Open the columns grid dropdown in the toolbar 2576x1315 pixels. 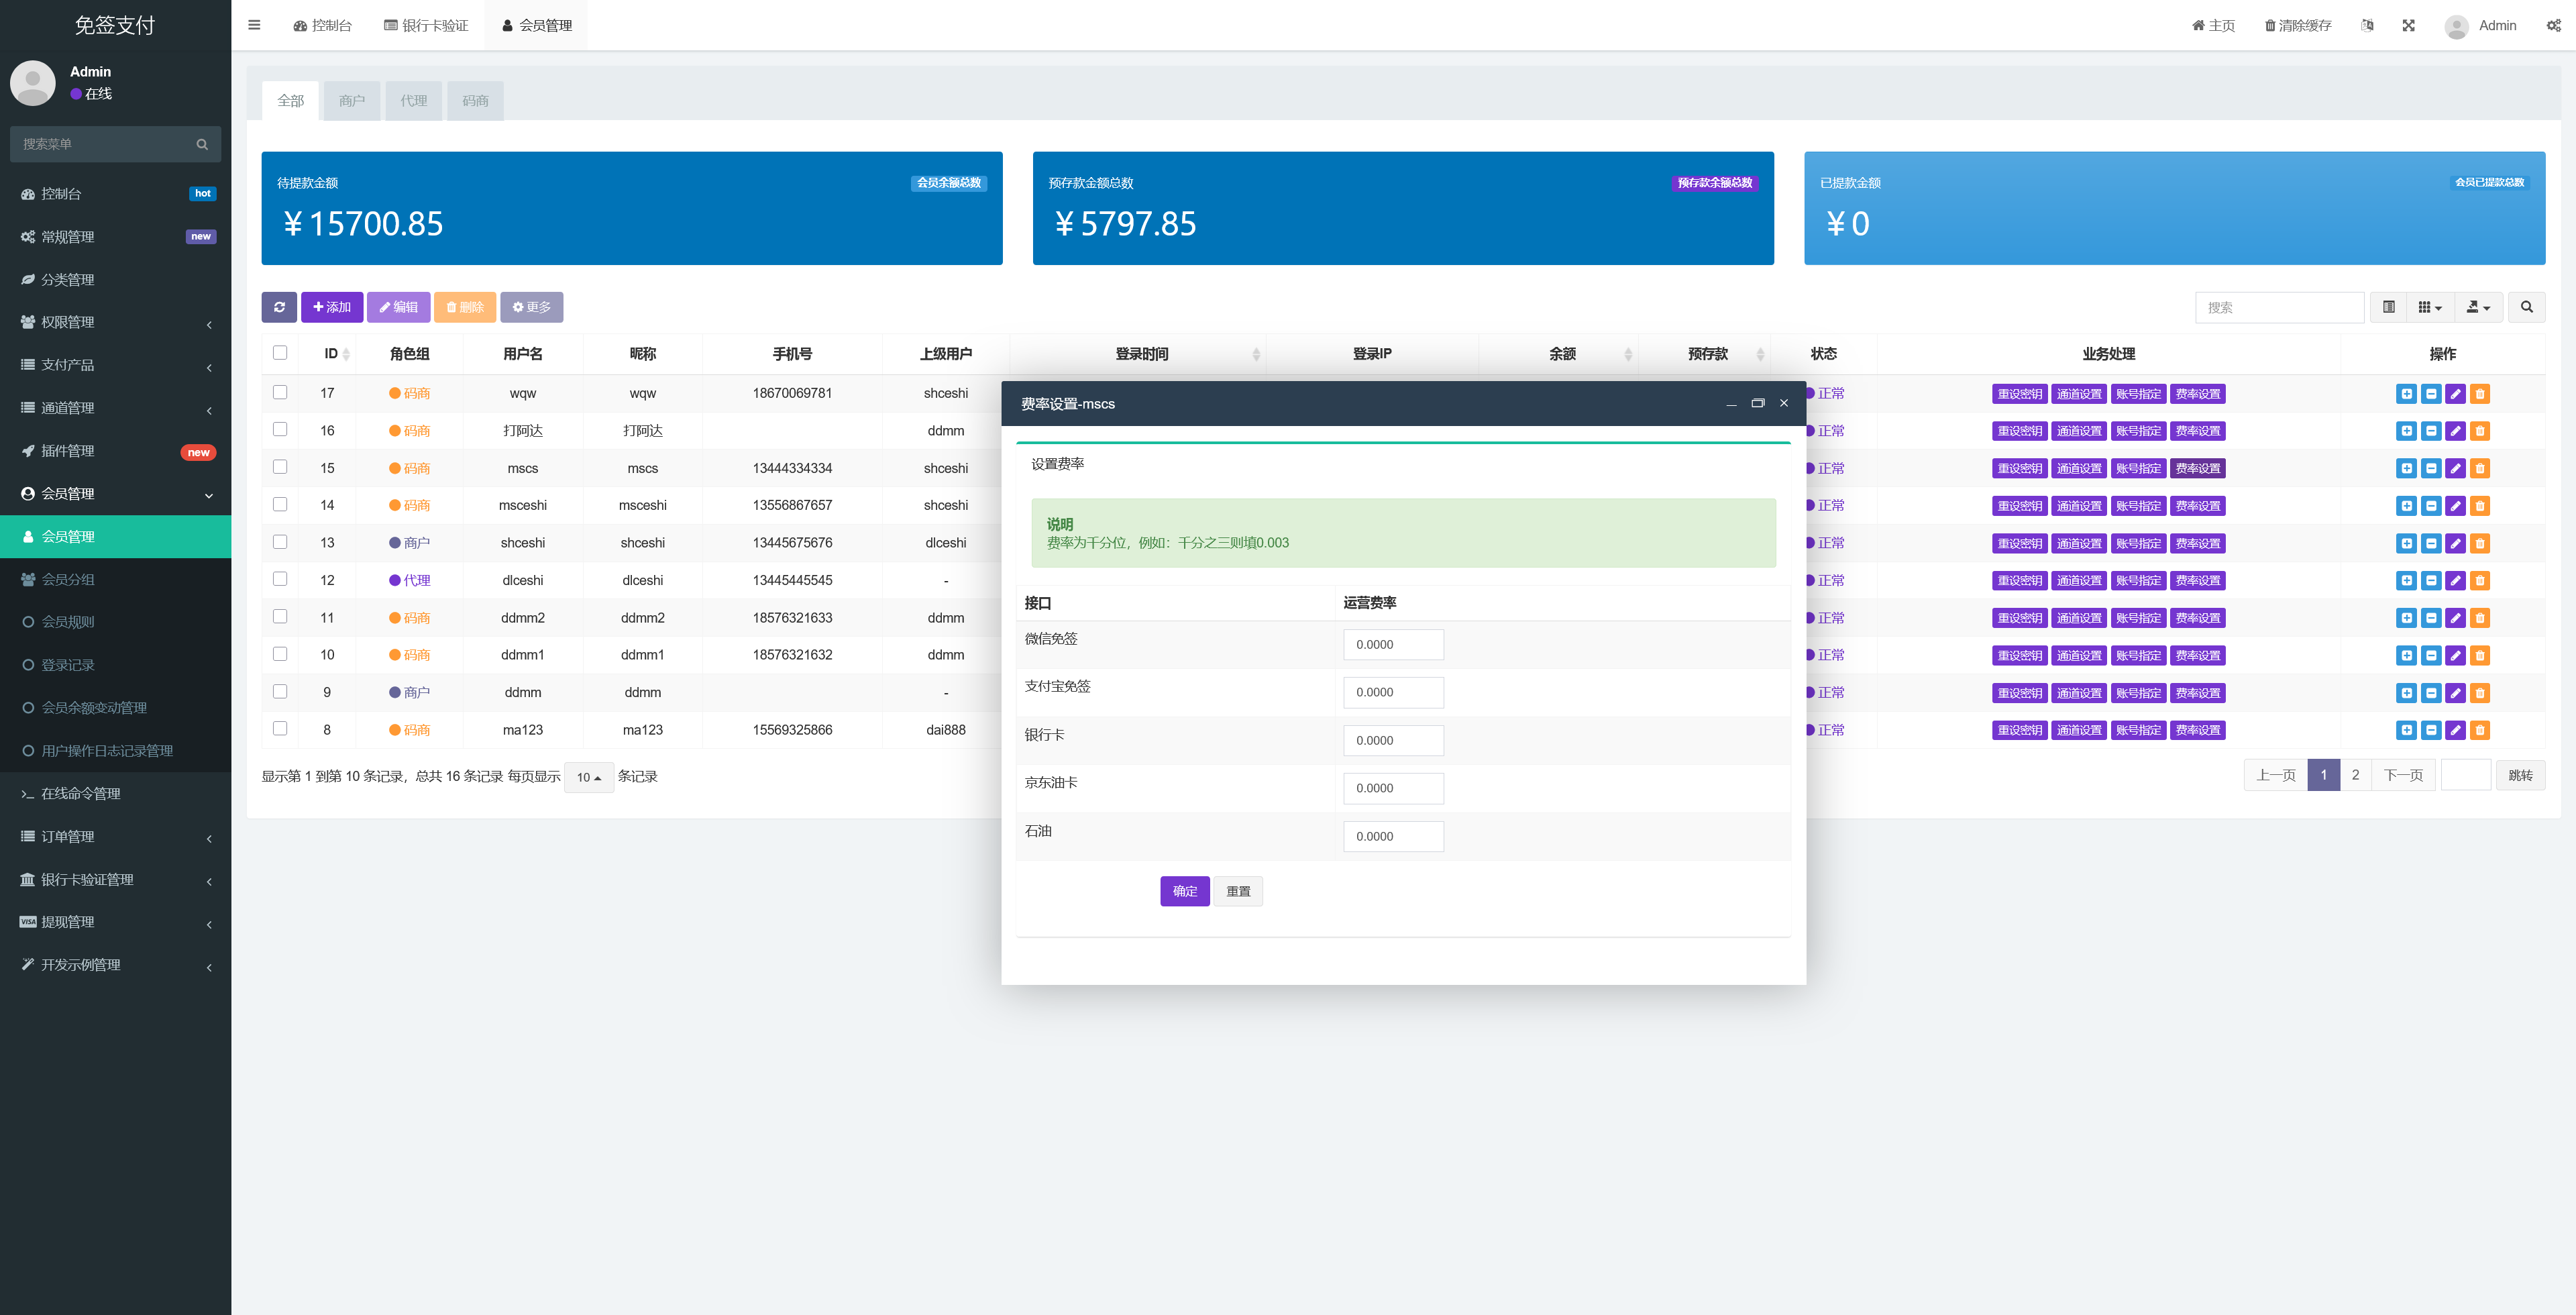tap(2429, 307)
